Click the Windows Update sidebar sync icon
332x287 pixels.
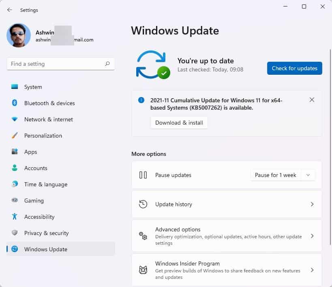pos(15,249)
